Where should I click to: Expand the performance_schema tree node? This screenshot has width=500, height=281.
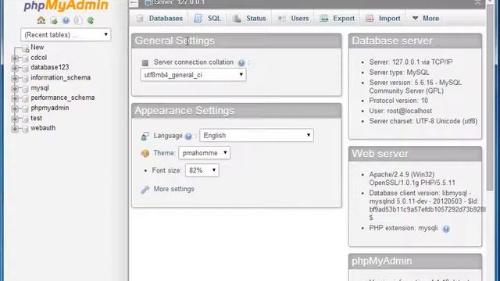tap(15, 98)
